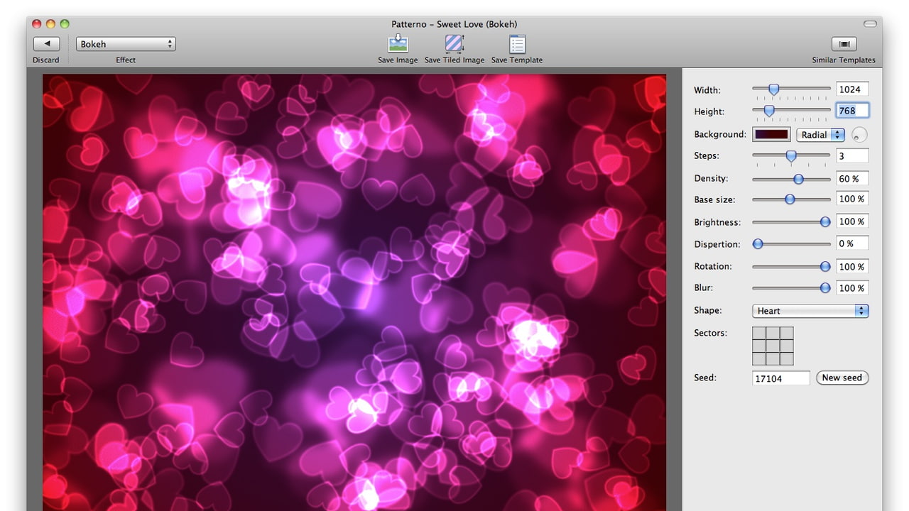This screenshot has width=909, height=511.
Task: Click the Dispertion 0 % field
Action: 852,243
